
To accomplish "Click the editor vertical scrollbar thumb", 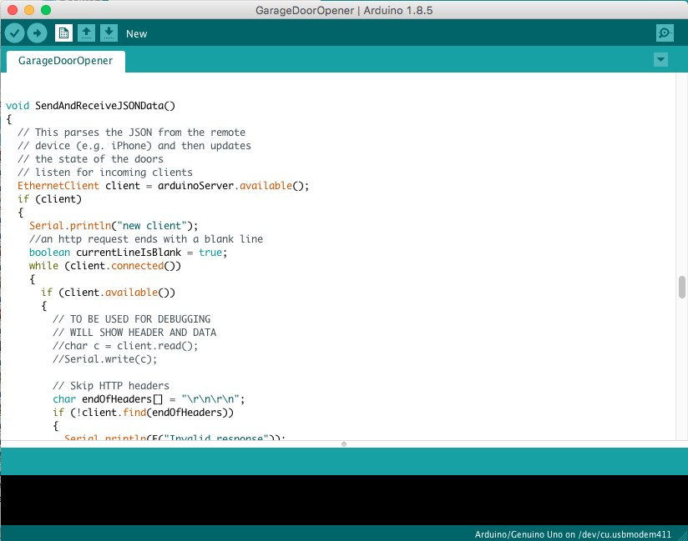I will (682, 287).
